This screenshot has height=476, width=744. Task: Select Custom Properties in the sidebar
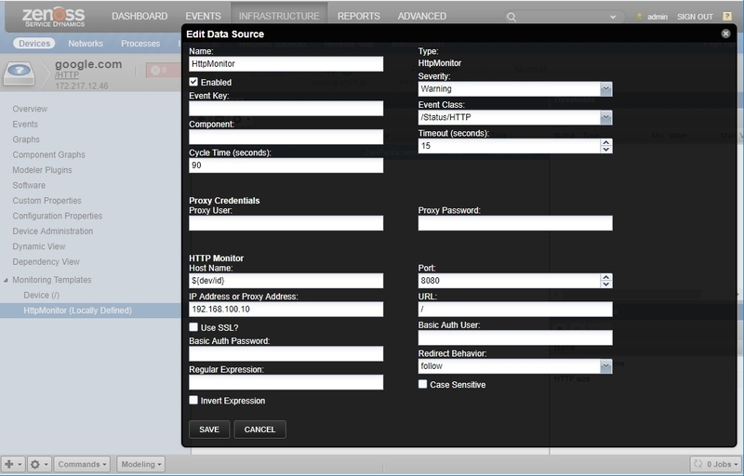tap(47, 201)
